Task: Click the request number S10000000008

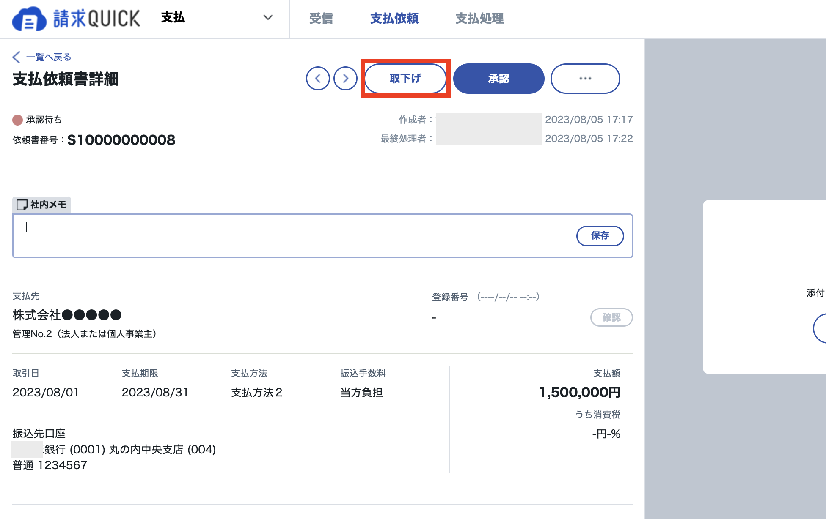Action: point(121,140)
